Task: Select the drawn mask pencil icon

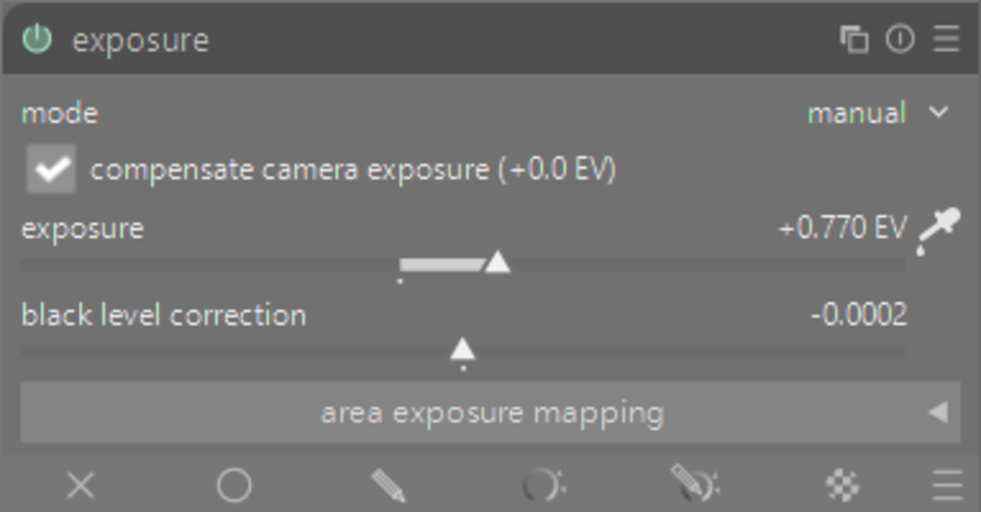Action: coord(388,484)
